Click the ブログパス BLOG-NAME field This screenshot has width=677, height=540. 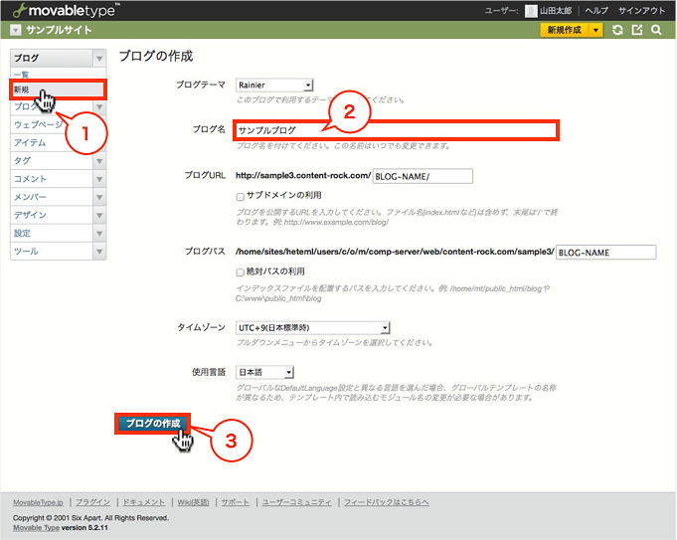click(606, 253)
